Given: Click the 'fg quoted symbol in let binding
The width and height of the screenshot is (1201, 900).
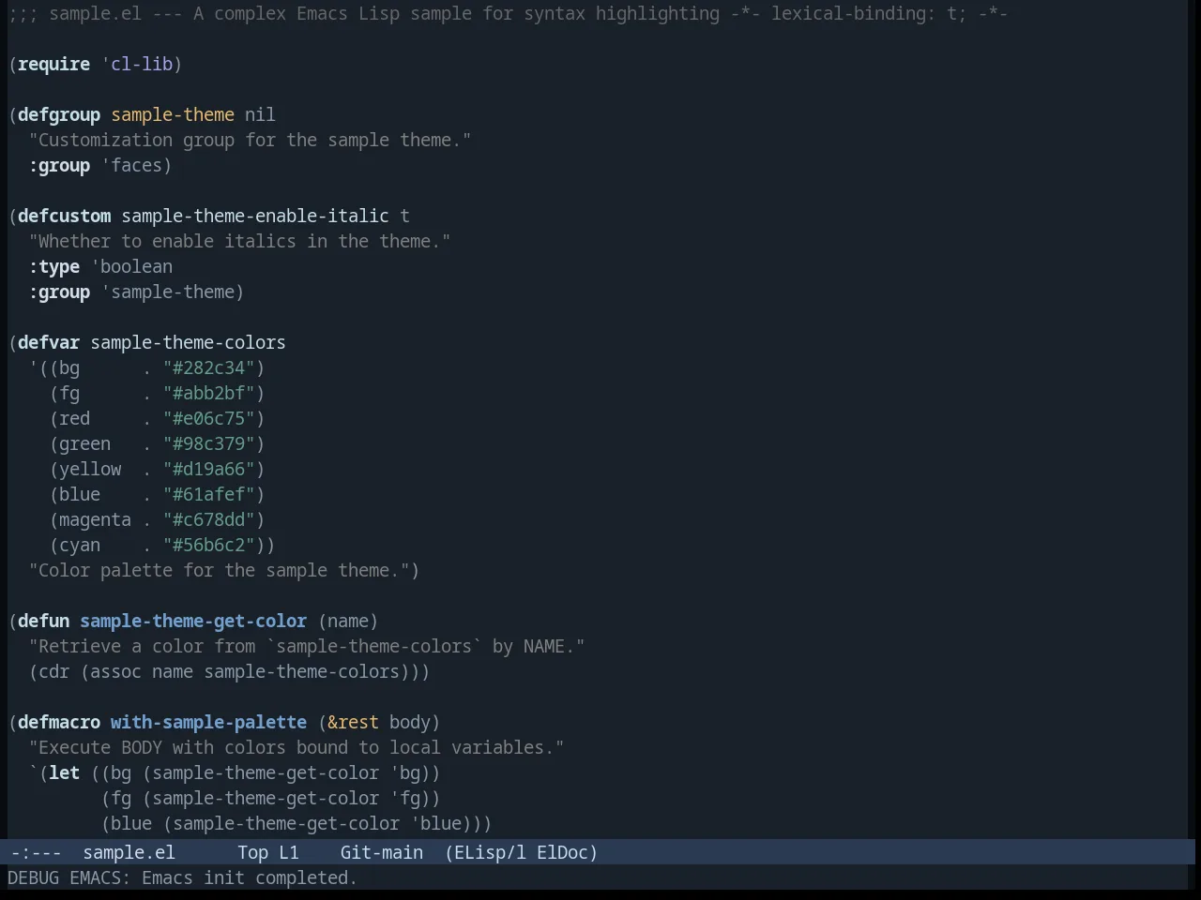Looking at the screenshot, I should coord(405,798).
